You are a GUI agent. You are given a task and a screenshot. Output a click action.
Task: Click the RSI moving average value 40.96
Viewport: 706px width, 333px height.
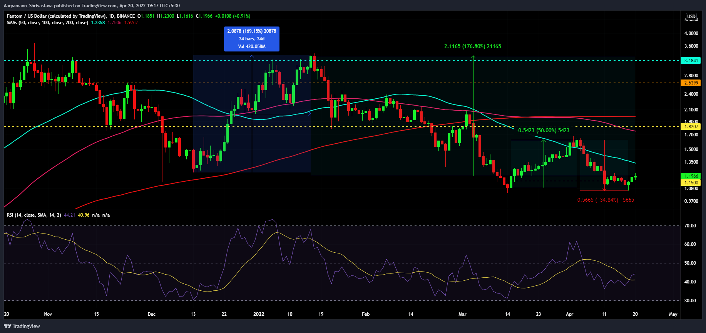pyautogui.click(x=84, y=215)
